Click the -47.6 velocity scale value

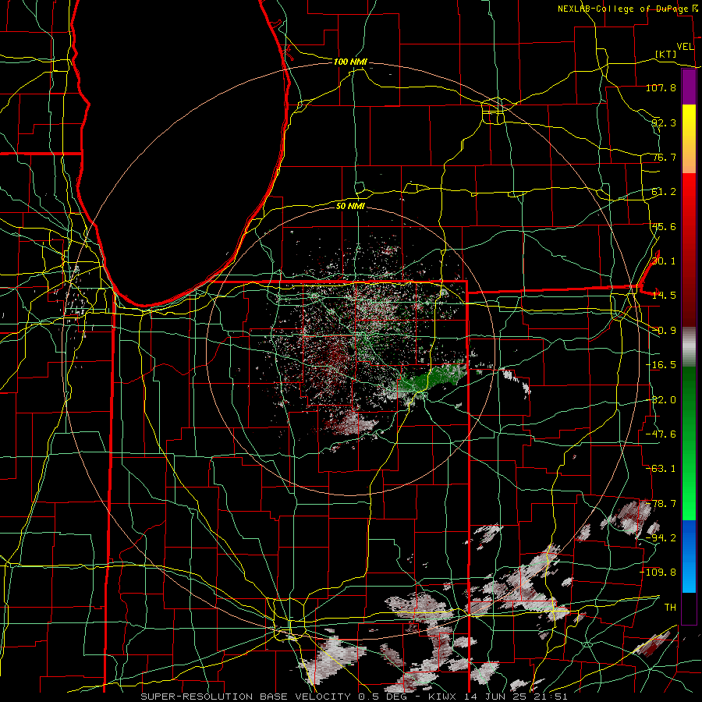(661, 434)
